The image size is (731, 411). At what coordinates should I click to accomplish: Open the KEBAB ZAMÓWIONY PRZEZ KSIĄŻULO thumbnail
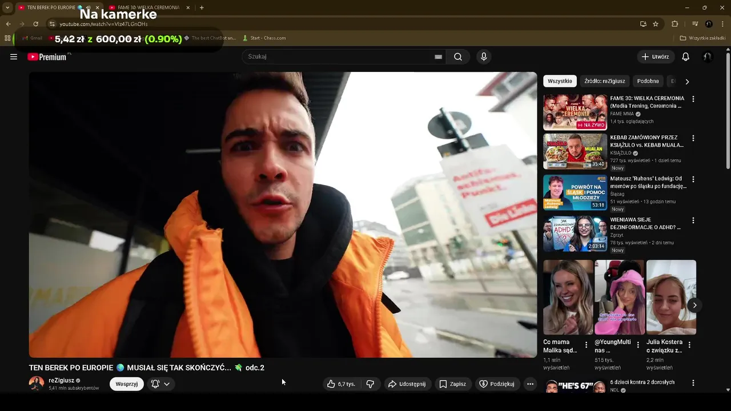(x=575, y=151)
